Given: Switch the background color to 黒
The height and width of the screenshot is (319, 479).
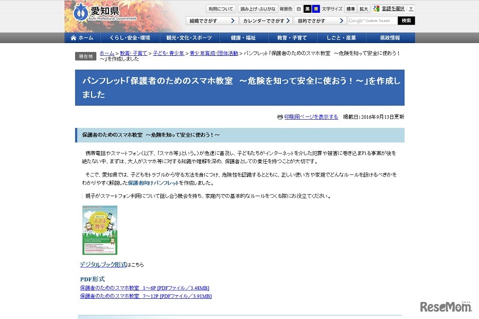Looking at the screenshot, I should coord(307,9).
